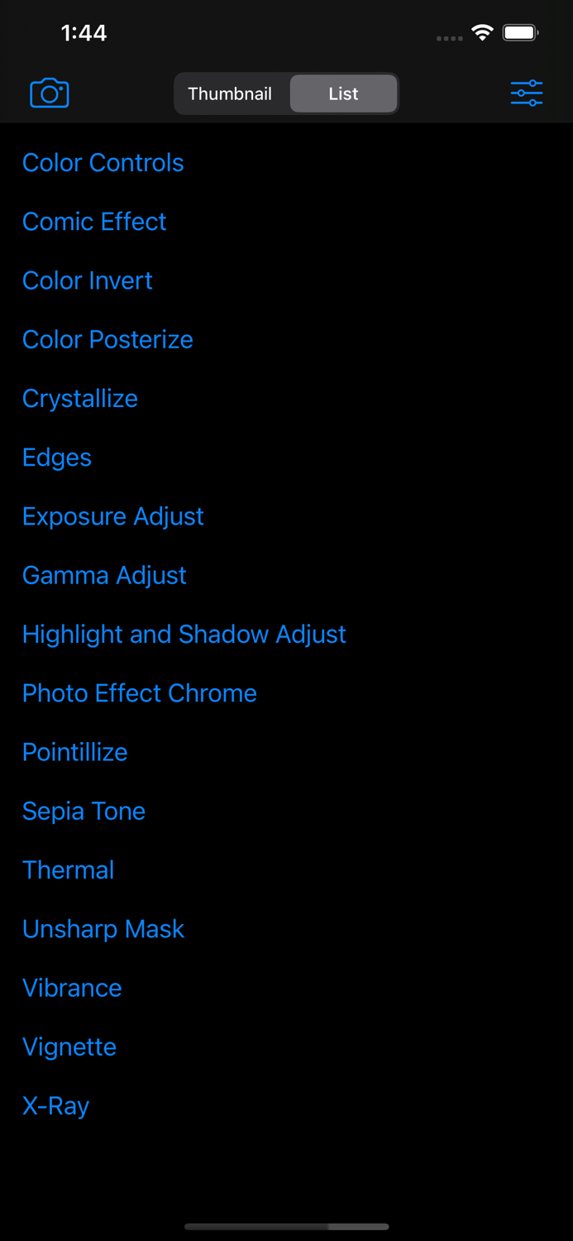
Task: Apply the Sepia Tone filter
Action: point(84,812)
